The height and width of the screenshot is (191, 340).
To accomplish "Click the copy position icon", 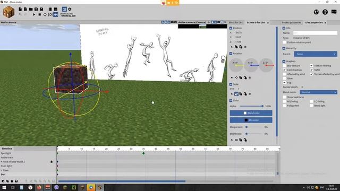I will click(x=236, y=47).
